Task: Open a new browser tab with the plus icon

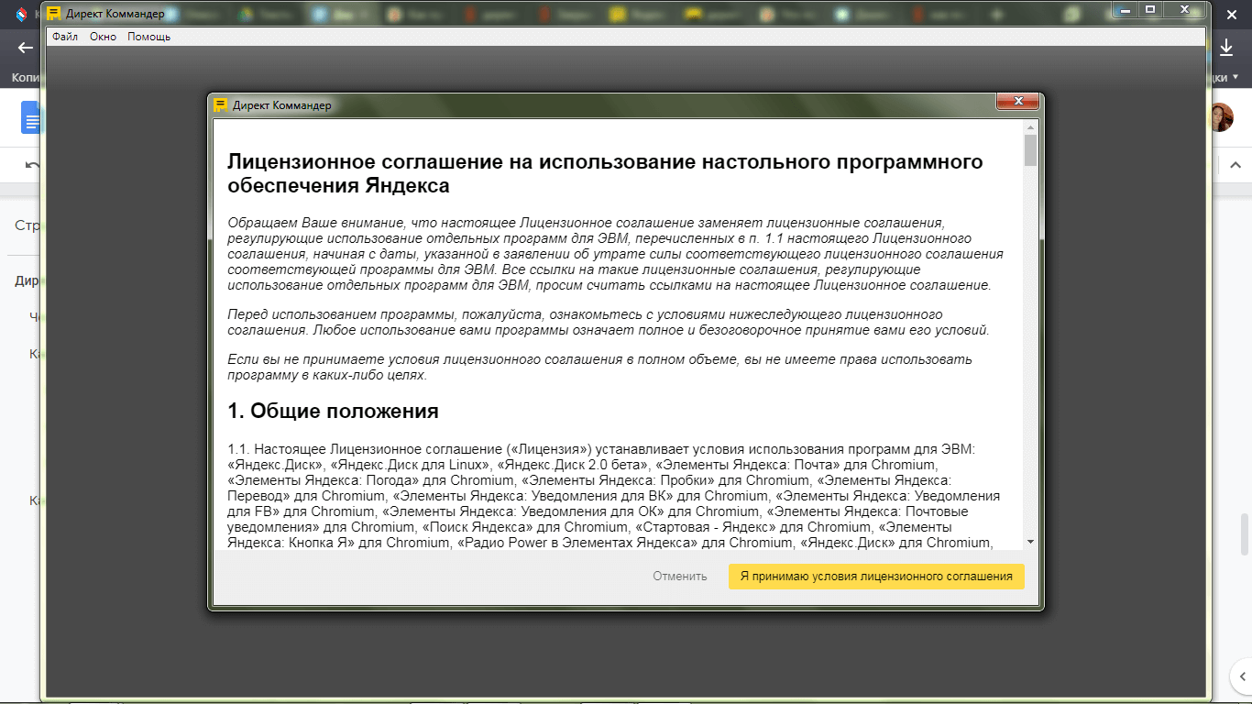Action: pos(995,13)
